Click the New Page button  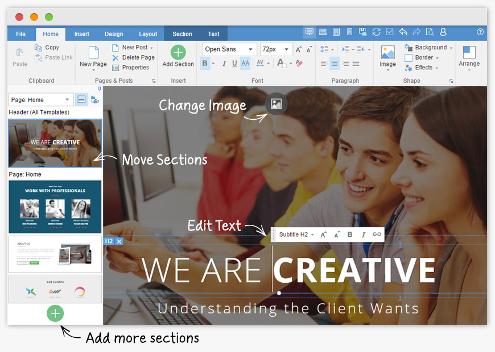pyautogui.click(x=93, y=57)
